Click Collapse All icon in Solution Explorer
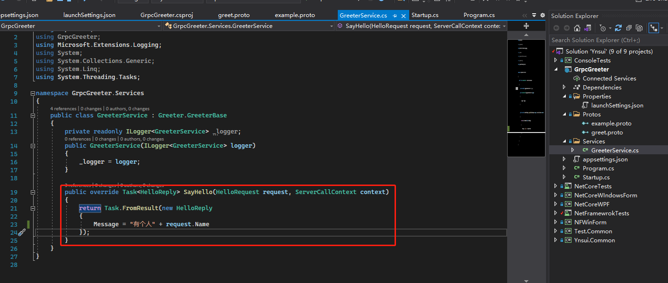This screenshot has width=668, height=283. point(629,28)
